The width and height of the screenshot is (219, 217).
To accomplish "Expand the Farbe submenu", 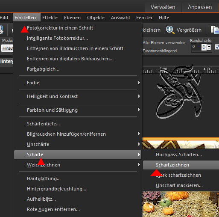I will tap(78, 83).
